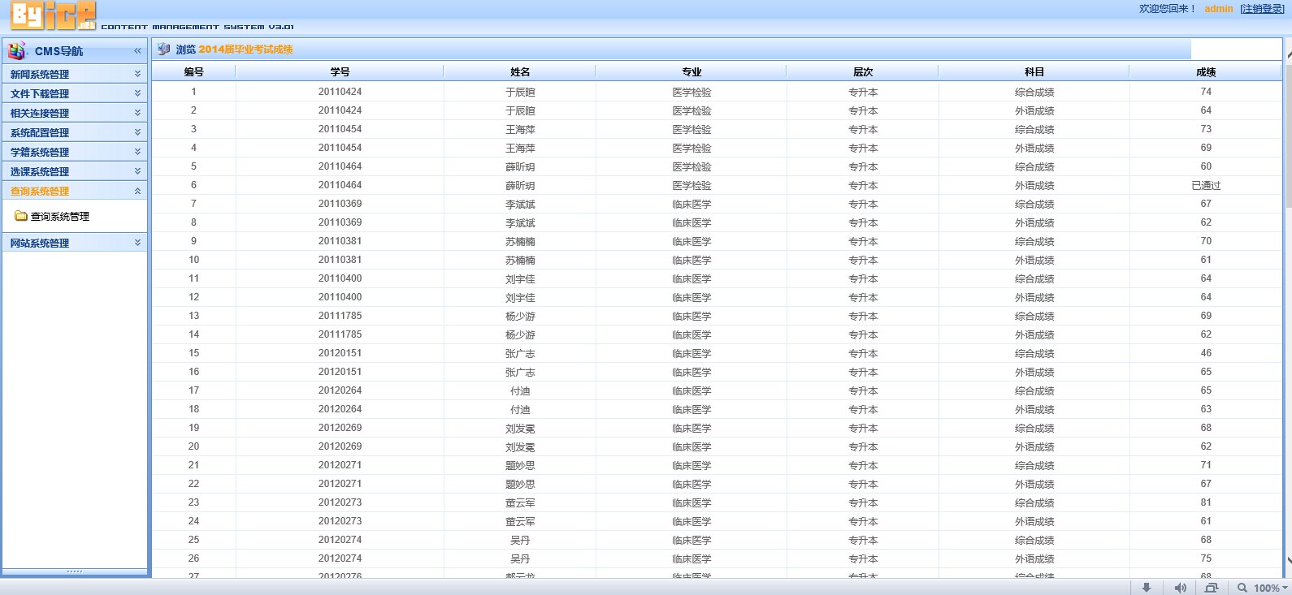Select name 付迪 in row 17
The height and width of the screenshot is (595, 1292).
click(520, 390)
